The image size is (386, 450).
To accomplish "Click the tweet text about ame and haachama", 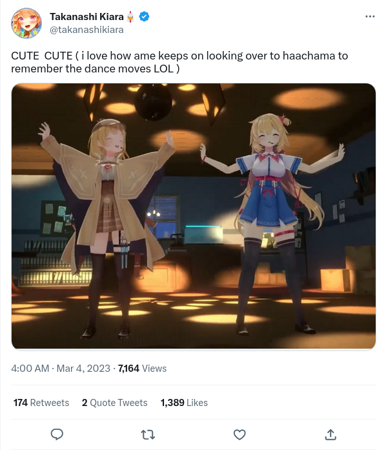I will 179,62.
